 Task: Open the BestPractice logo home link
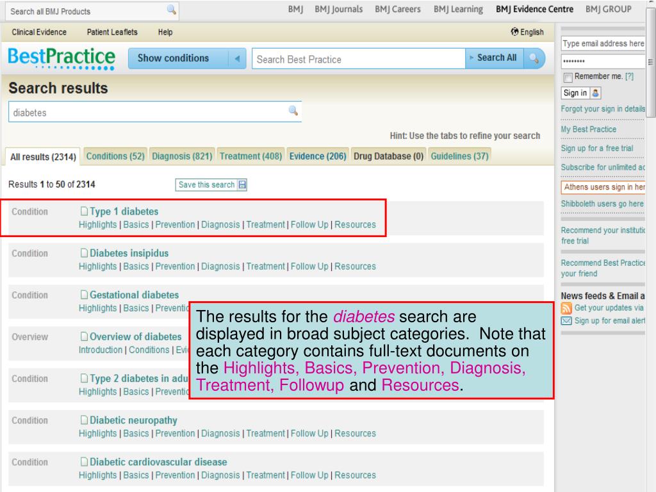coord(61,58)
